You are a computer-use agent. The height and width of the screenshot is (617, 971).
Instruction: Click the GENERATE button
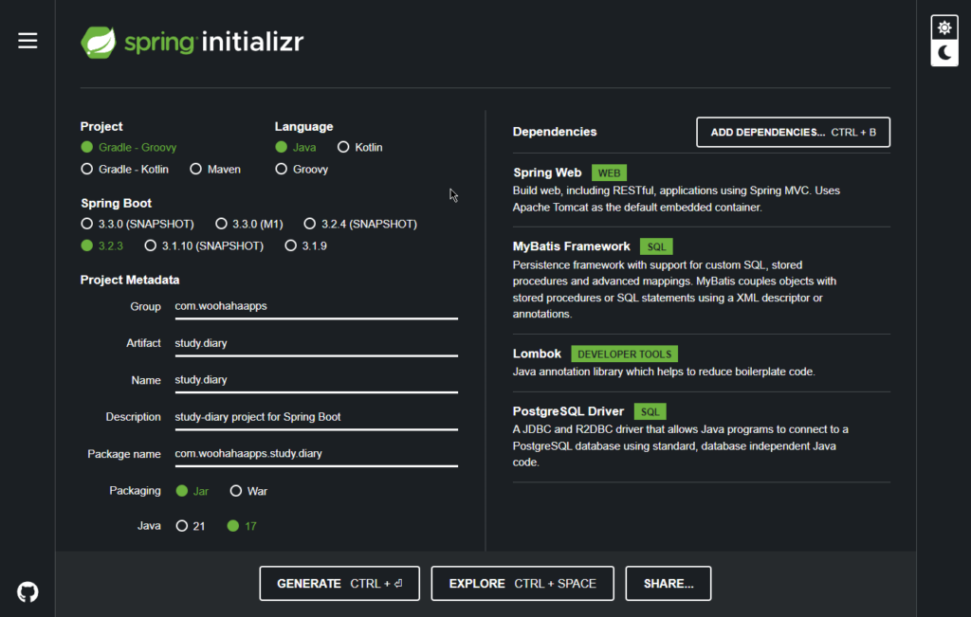[339, 584]
